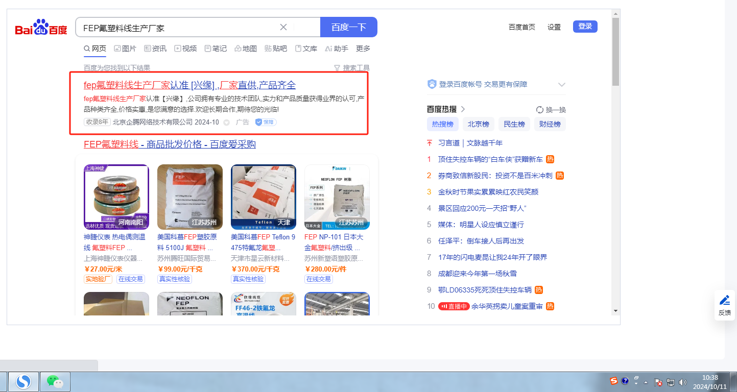Click the 热 badge beside 鄂LD06335 headline
The image size is (737, 392).
[x=539, y=290]
